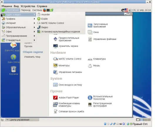Click the Интернет globe icon

(x=3, y=23)
